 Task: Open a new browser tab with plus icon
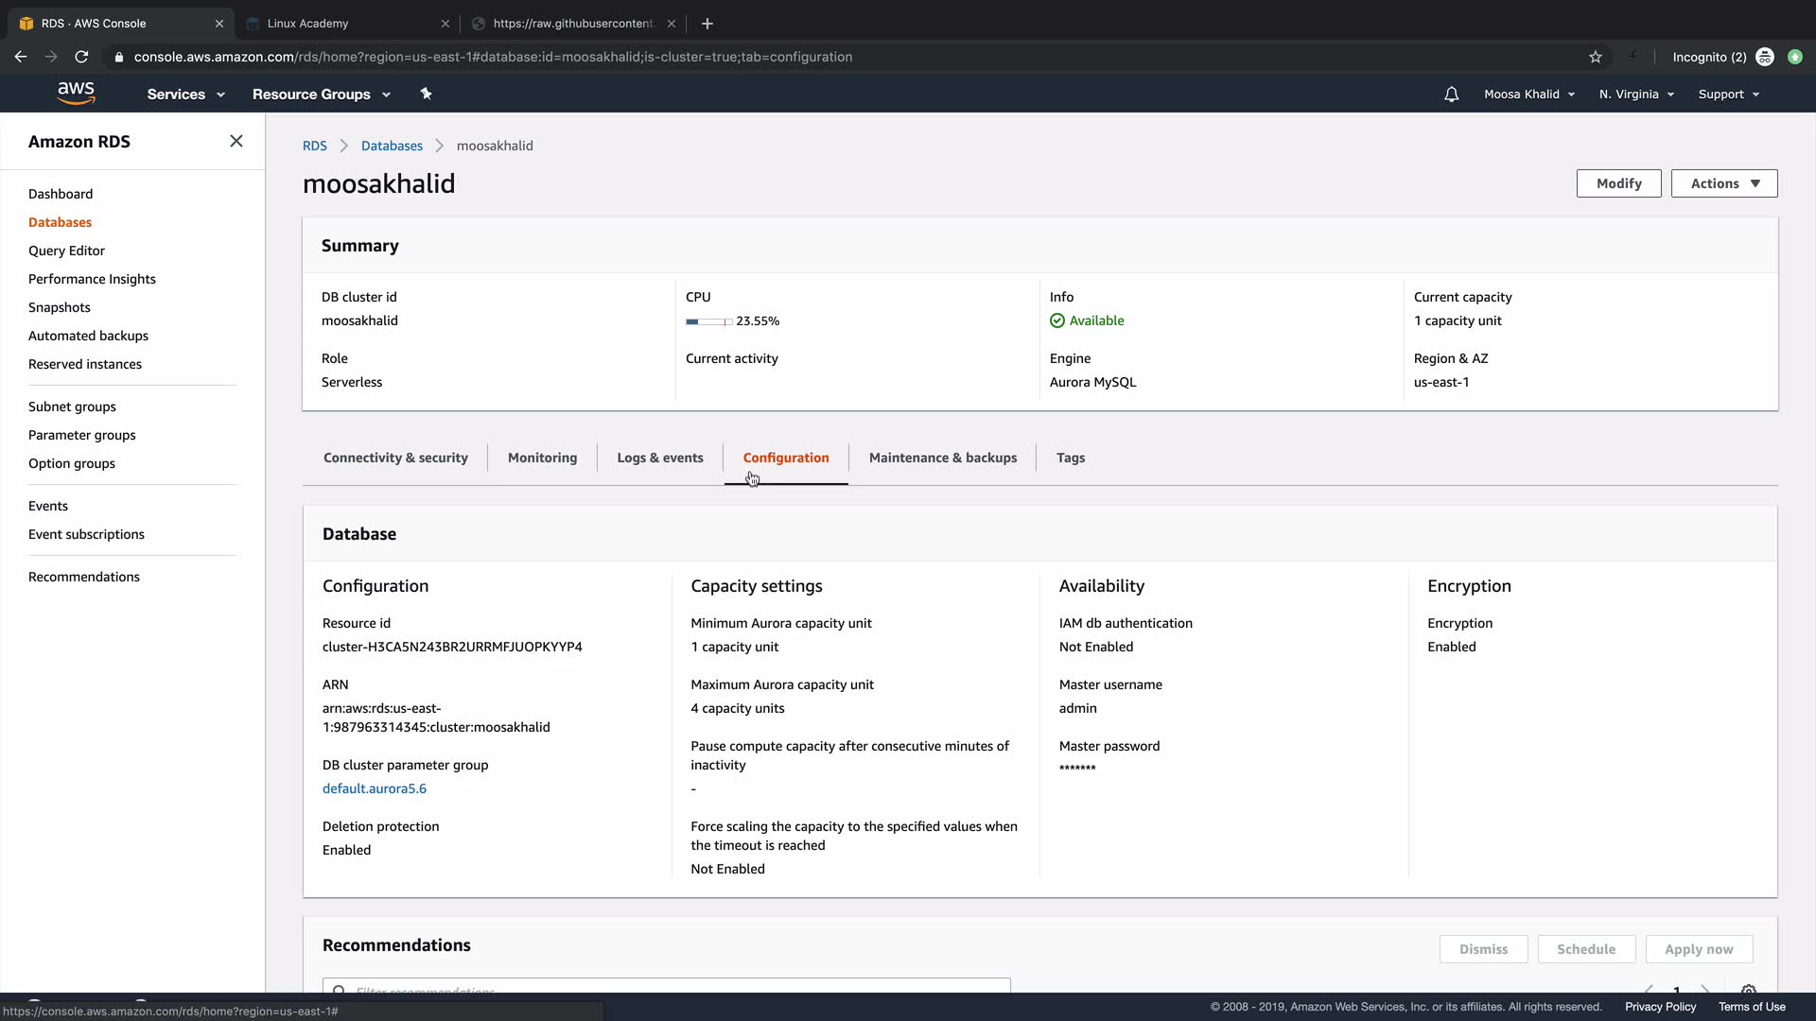point(707,24)
